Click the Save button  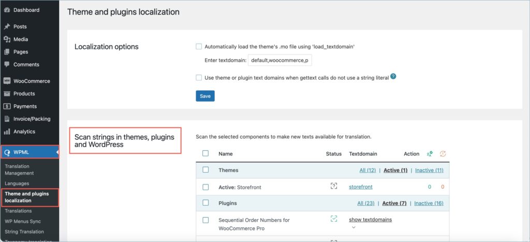205,96
